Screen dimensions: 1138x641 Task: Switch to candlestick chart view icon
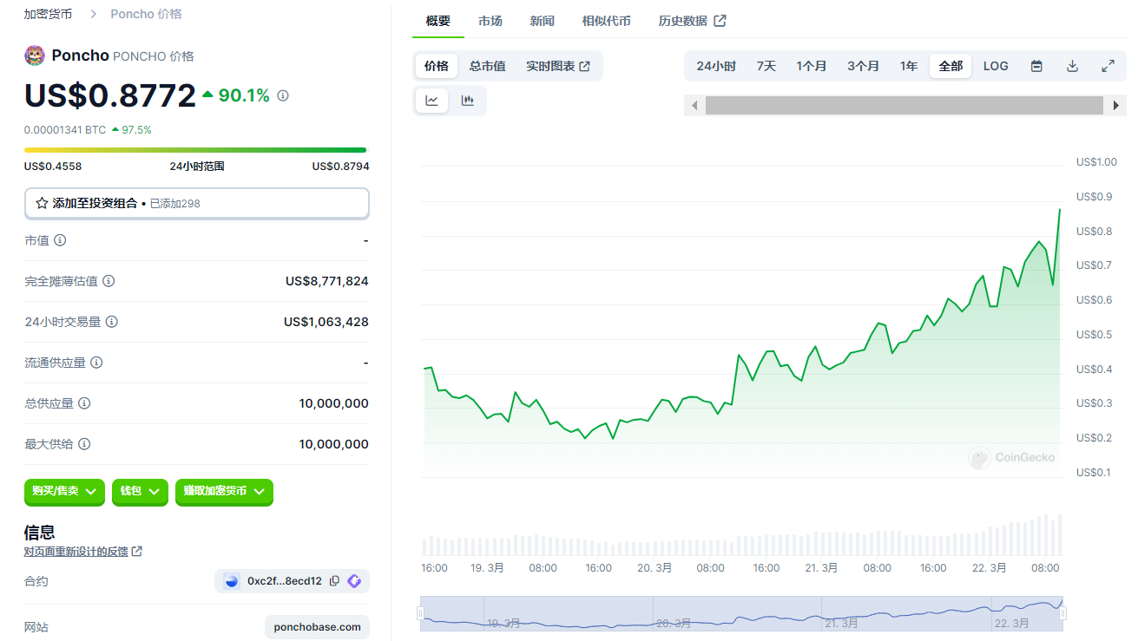point(468,101)
